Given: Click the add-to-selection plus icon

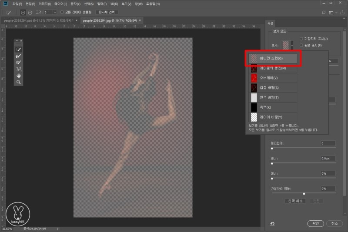Looking at the screenshot, I should point(23,13).
